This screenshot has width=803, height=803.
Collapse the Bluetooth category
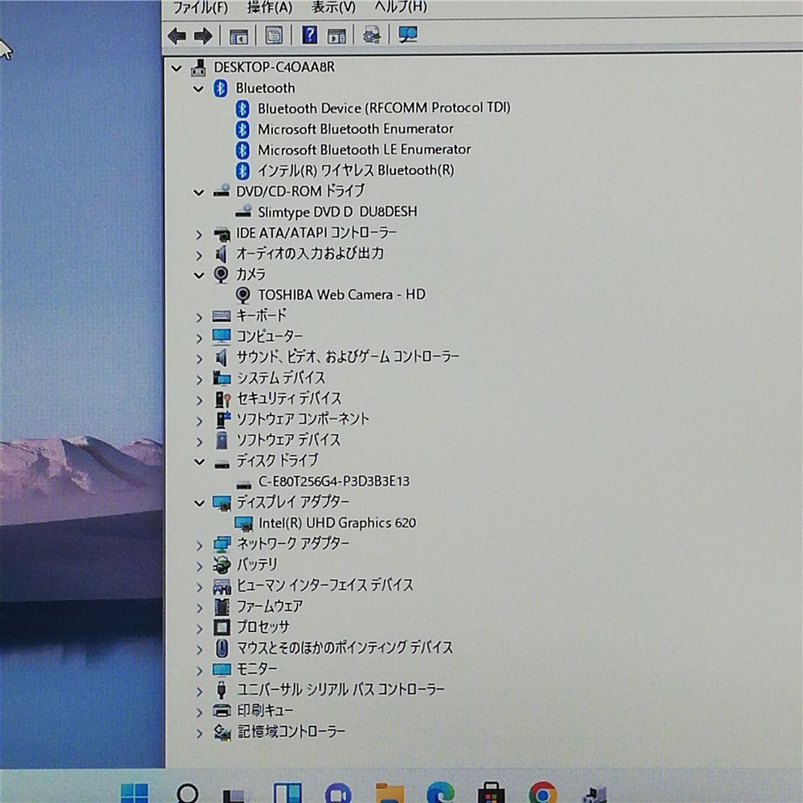point(199,88)
